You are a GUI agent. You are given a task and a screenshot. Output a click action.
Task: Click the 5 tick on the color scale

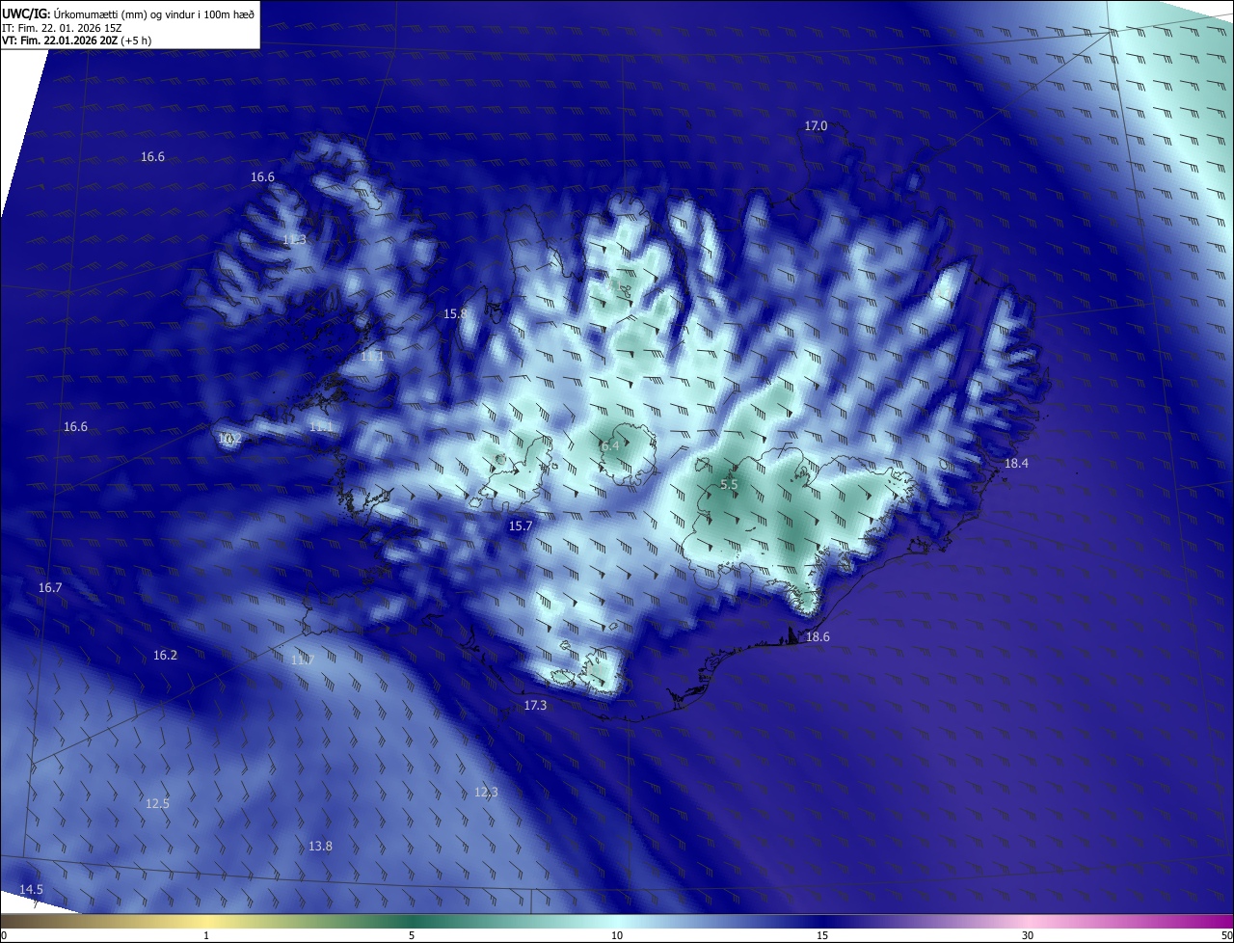pos(412,935)
